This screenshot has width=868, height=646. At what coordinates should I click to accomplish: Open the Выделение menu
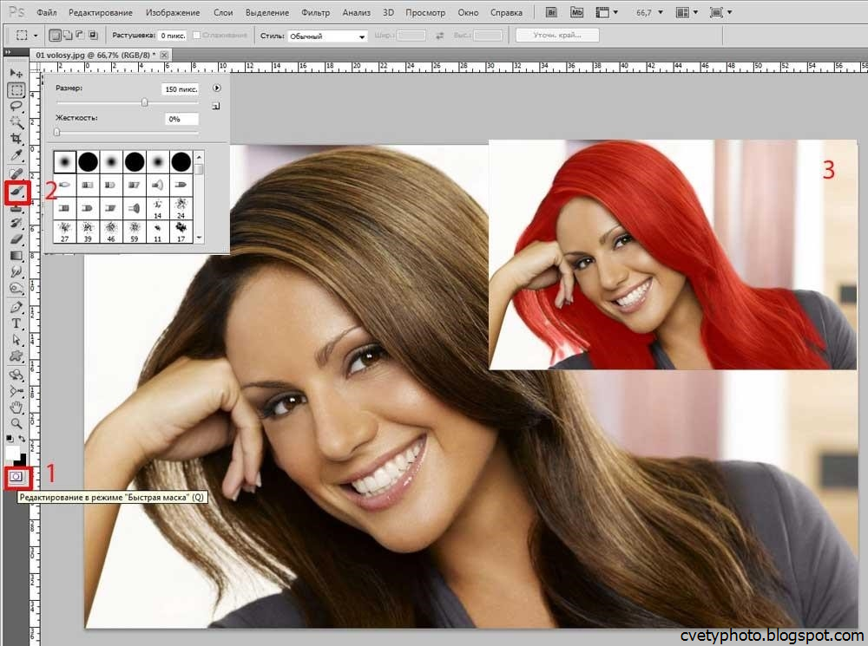click(x=266, y=12)
